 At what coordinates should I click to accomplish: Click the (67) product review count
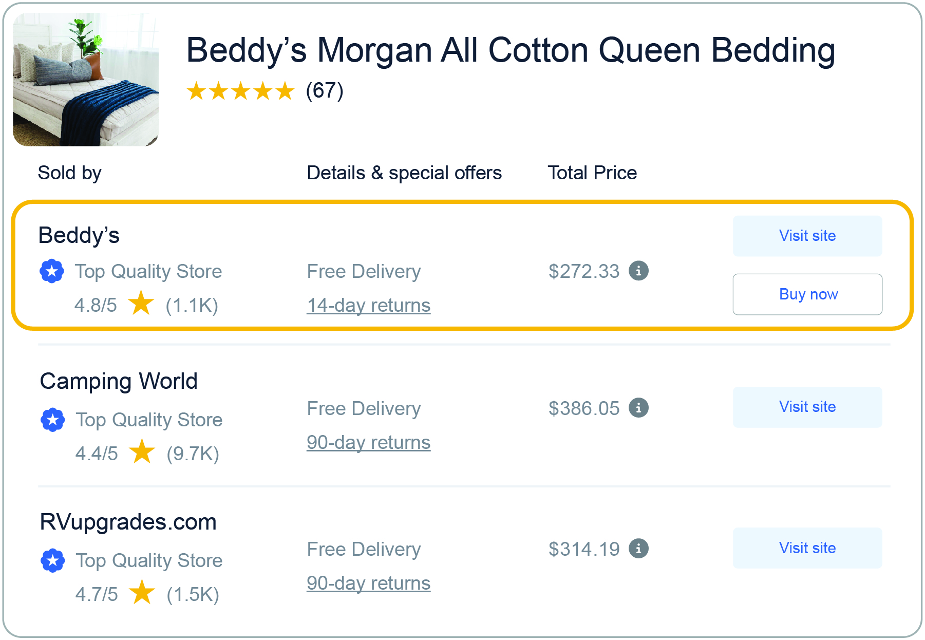(324, 91)
